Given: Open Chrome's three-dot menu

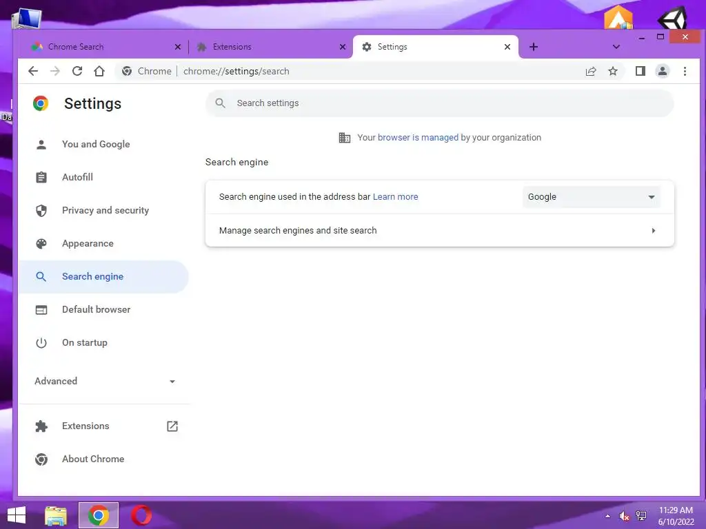Looking at the screenshot, I should 685,71.
